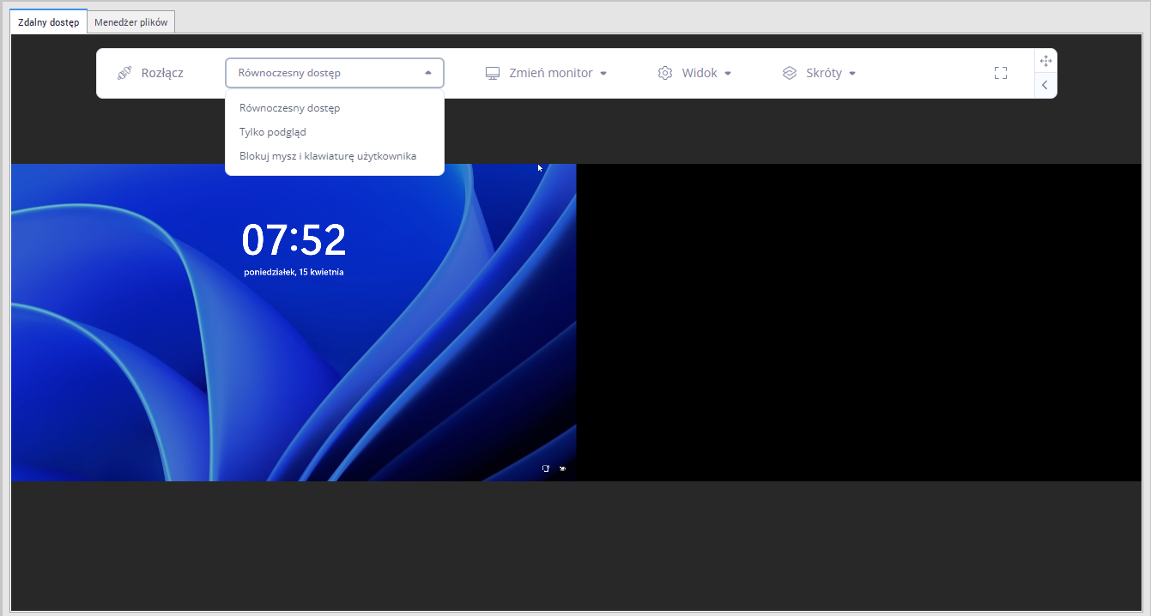This screenshot has height=616, width=1151.
Task: Click the Widok gear icon
Action: coord(665,73)
